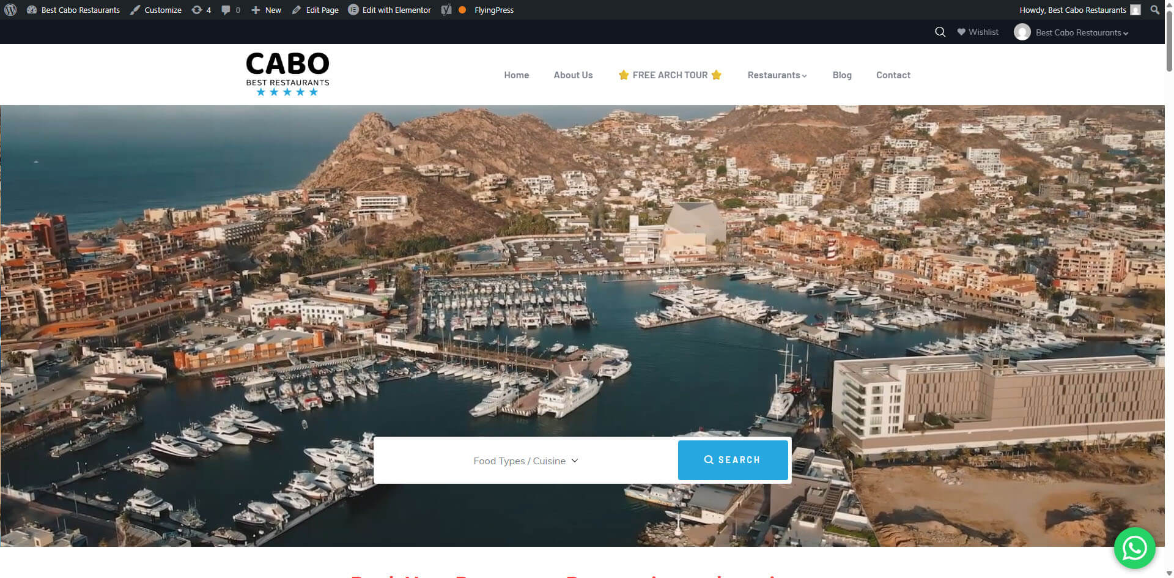
Task: Open Best Cabo Restaurants dashboard link
Action: tap(73, 10)
